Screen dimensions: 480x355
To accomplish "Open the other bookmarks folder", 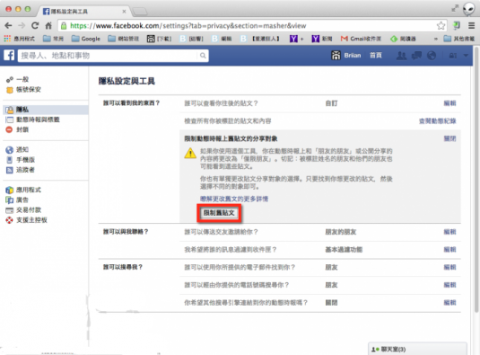I will [458, 39].
